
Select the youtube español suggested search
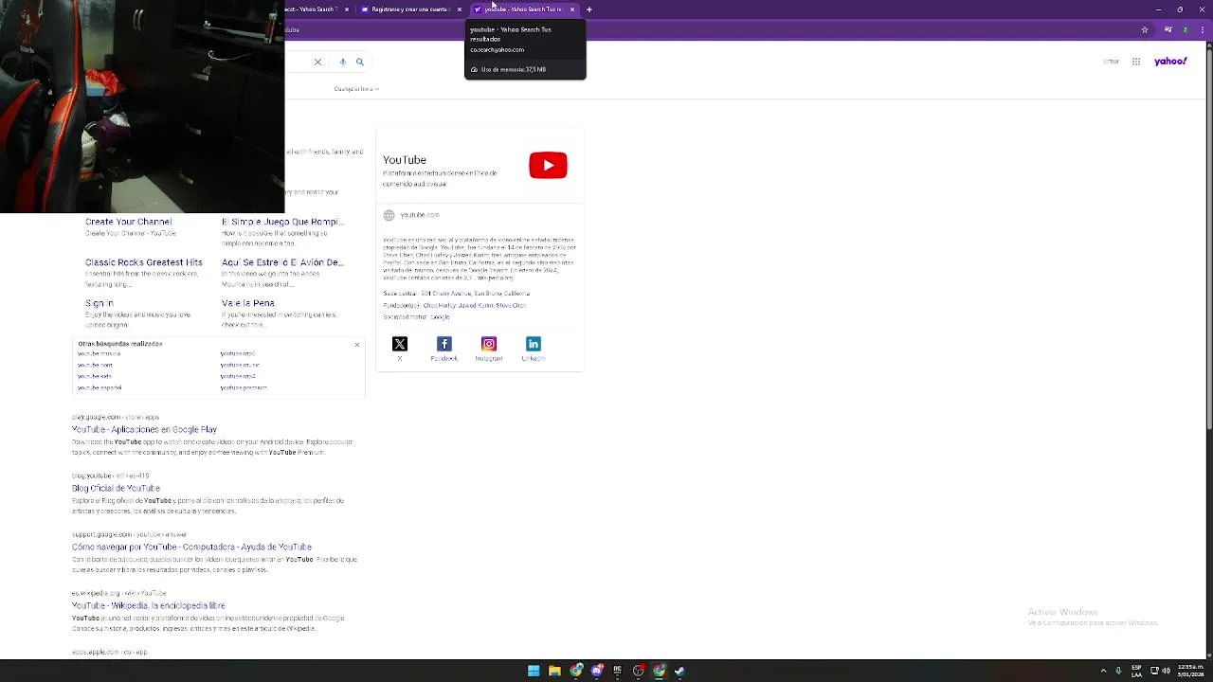pyautogui.click(x=100, y=387)
